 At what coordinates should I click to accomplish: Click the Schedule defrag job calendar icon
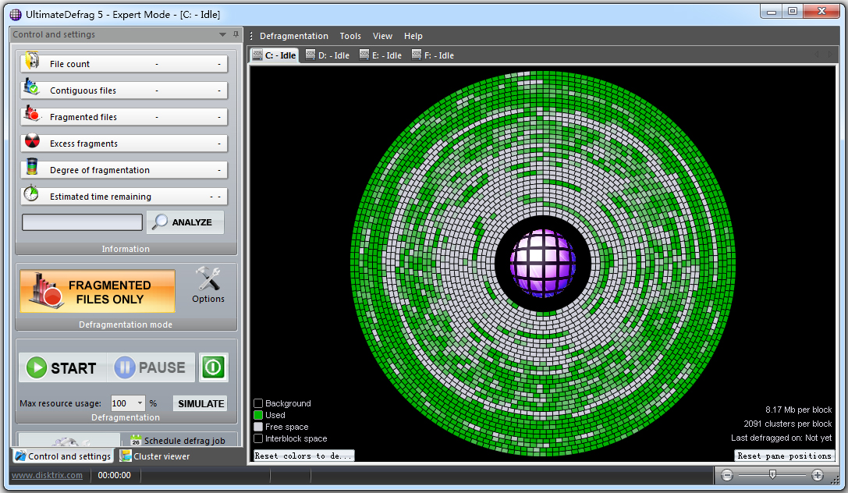136,441
